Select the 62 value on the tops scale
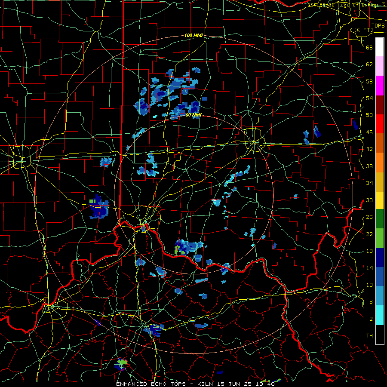387x387 pixels. (369, 64)
